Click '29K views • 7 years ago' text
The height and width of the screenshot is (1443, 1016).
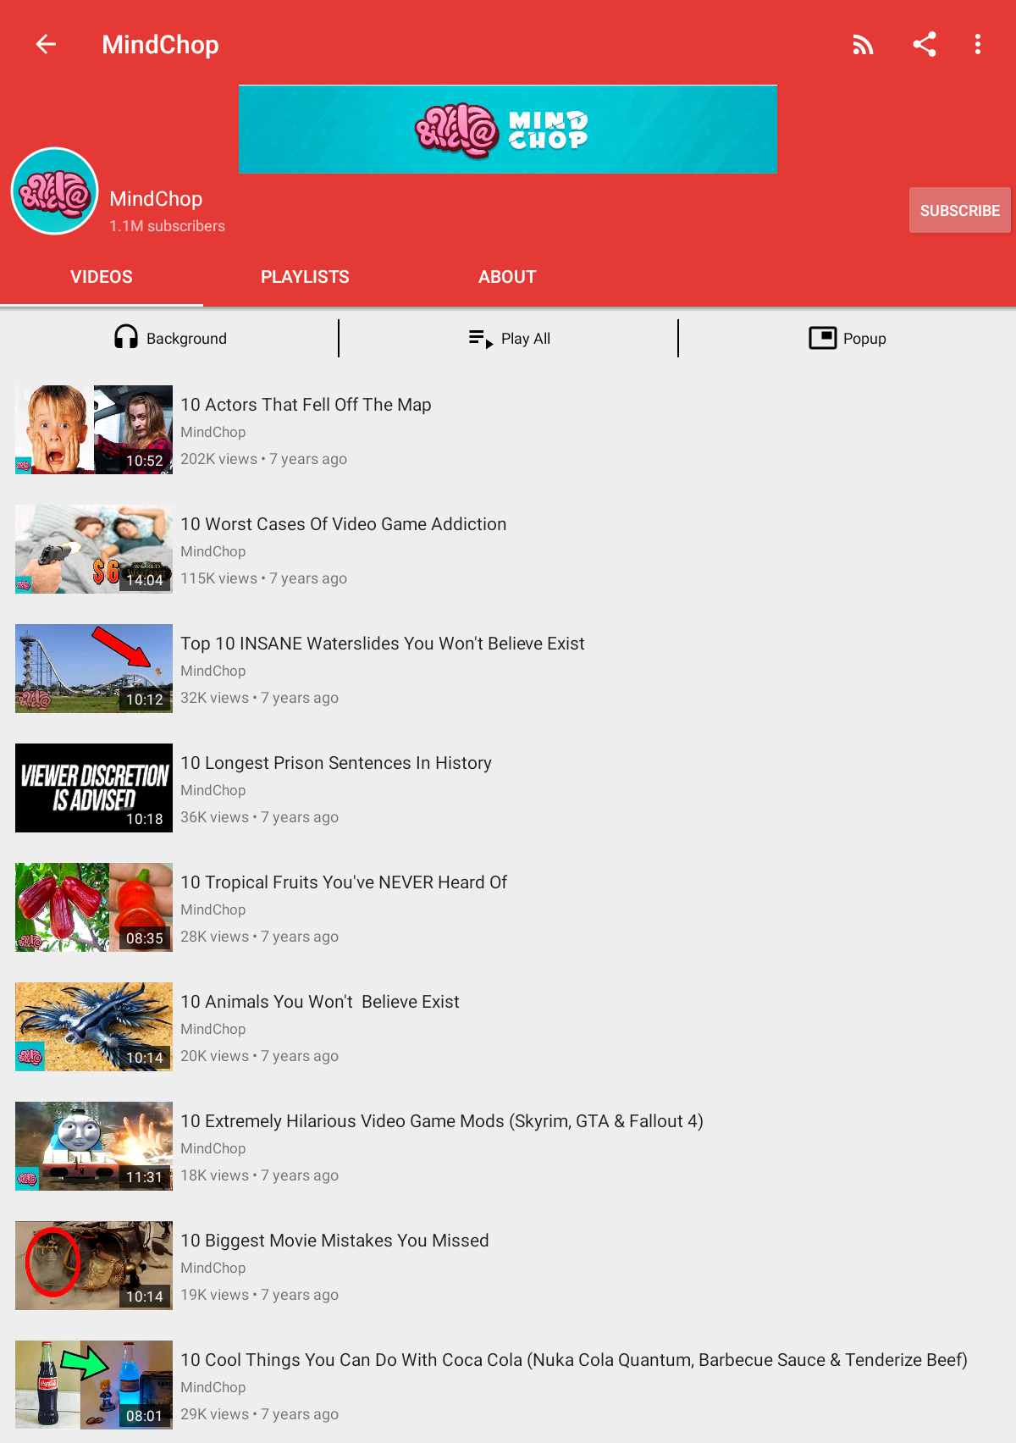(x=259, y=1414)
